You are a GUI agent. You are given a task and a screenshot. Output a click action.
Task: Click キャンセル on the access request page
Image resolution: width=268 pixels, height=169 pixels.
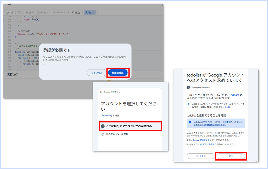point(201,156)
